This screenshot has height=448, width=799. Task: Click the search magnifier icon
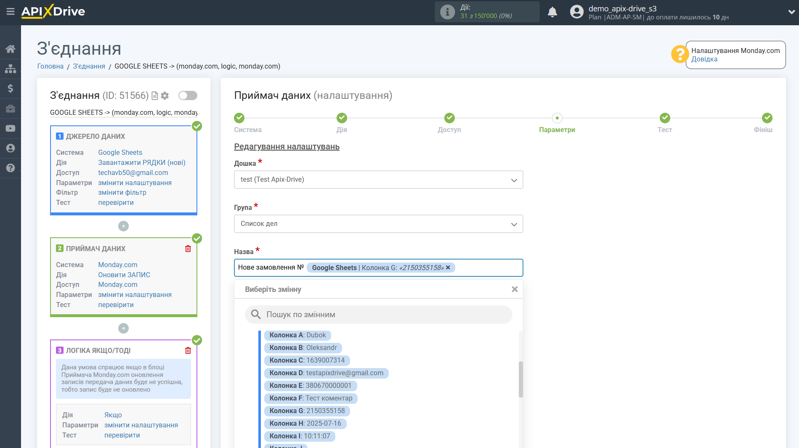pos(256,315)
